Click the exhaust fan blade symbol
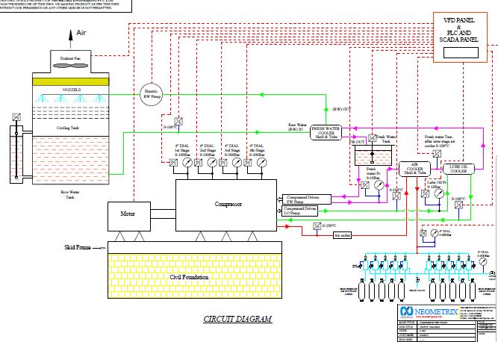 [70, 66]
